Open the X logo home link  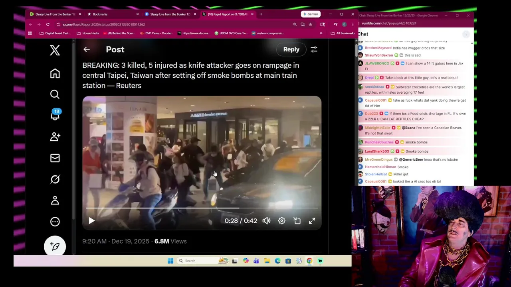pos(55,50)
